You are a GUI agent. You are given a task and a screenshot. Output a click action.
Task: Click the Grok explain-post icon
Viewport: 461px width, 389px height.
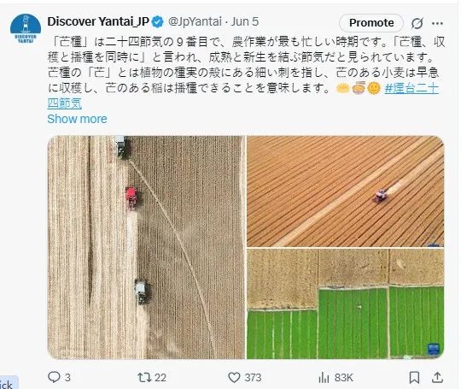click(x=417, y=23)
